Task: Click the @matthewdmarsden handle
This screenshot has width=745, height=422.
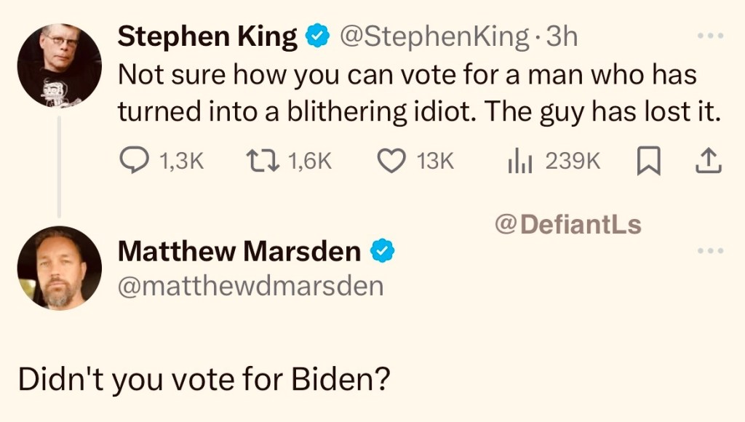Action: (x=250, y=286)
